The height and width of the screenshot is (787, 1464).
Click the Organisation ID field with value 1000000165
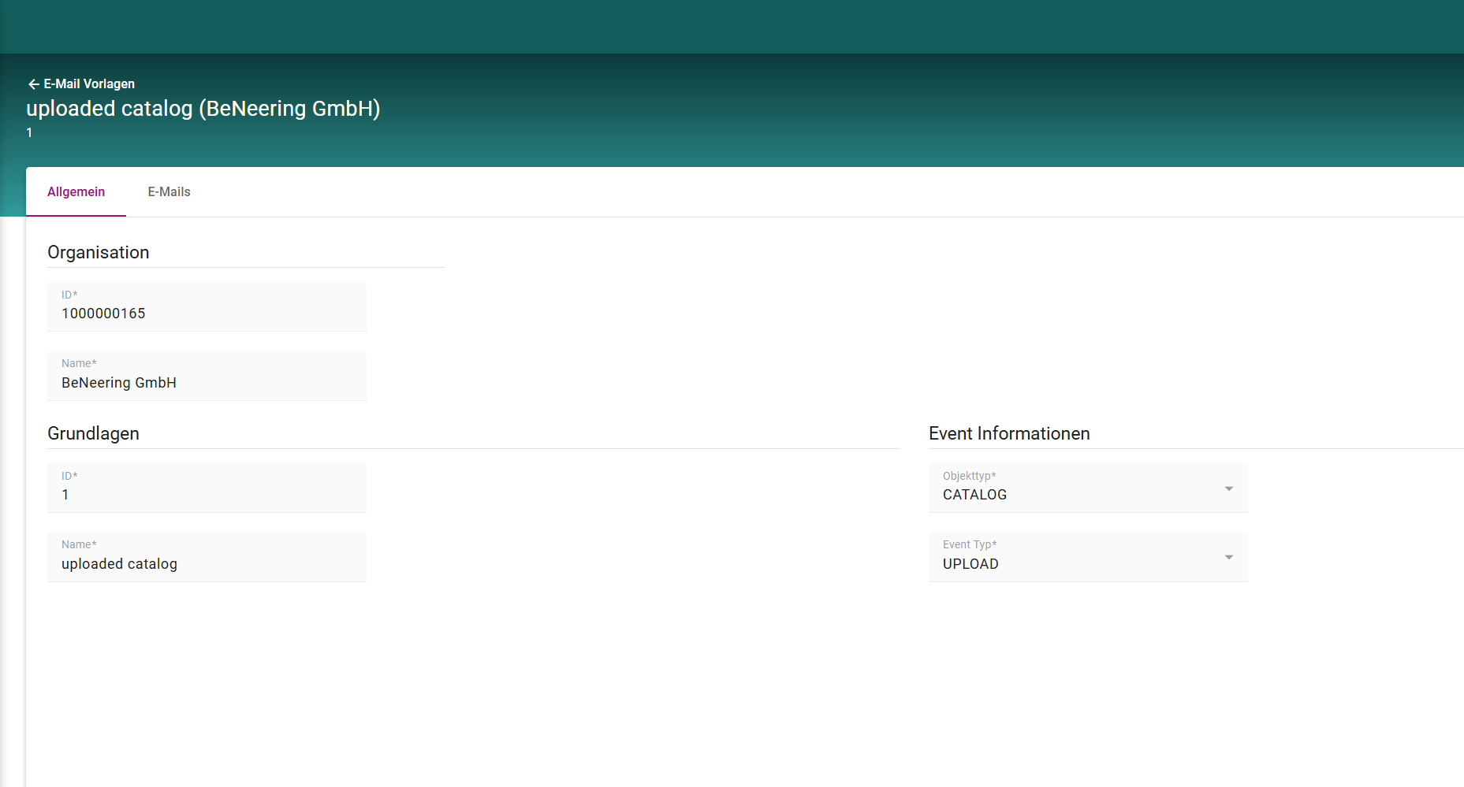[x=207, y=306]
